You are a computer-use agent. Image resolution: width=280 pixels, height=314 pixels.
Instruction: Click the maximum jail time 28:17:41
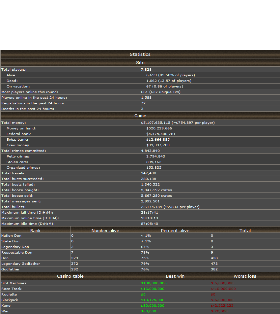click(x=150, y=212)
